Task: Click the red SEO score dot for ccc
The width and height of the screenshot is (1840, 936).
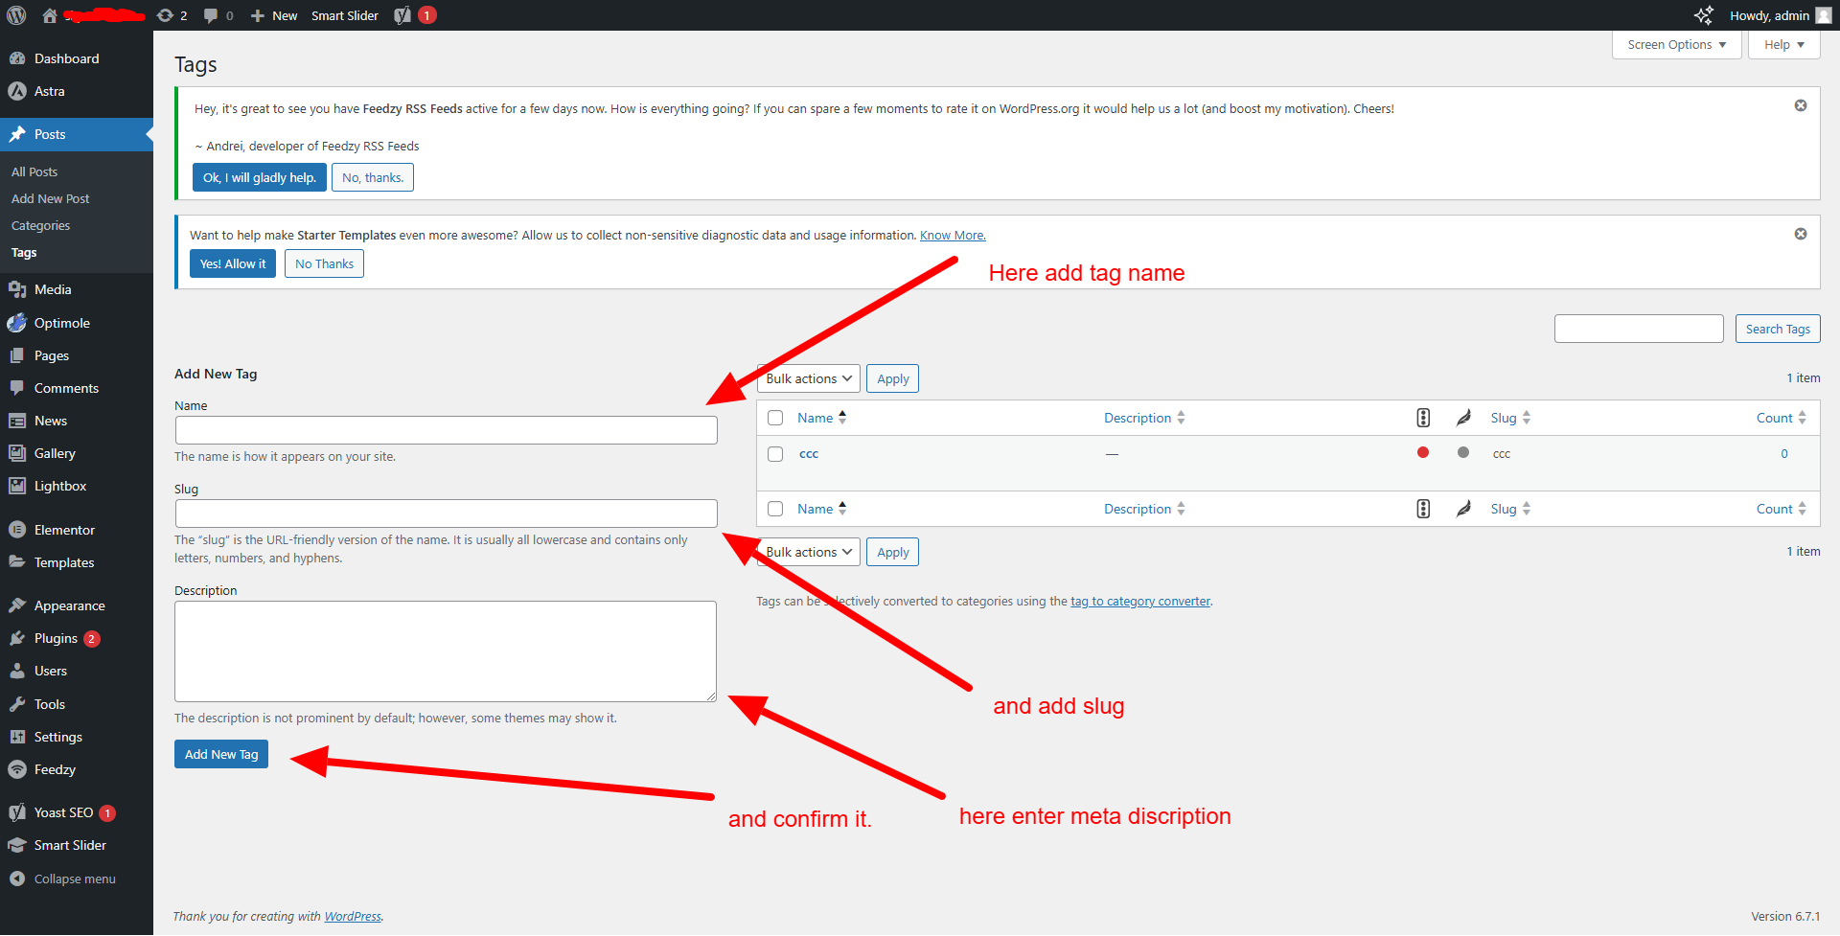Action: 1423,452
